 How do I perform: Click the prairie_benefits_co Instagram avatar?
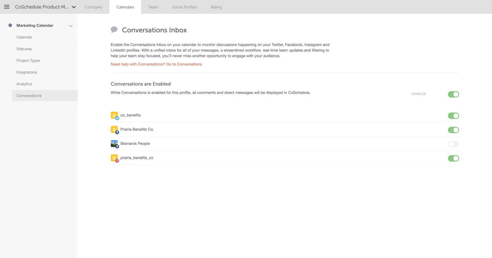pyautogui.click(x=115, y=158)
